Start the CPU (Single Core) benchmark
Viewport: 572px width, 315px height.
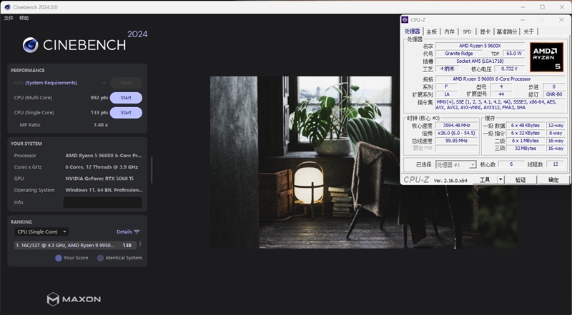126,113
